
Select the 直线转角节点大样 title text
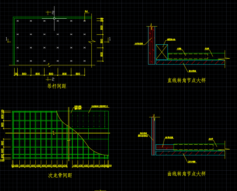[186, 80]
